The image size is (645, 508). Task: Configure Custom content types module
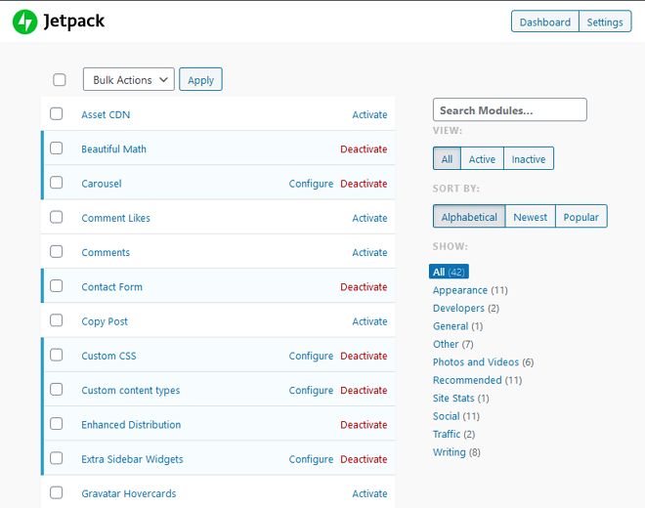[311, 391]
